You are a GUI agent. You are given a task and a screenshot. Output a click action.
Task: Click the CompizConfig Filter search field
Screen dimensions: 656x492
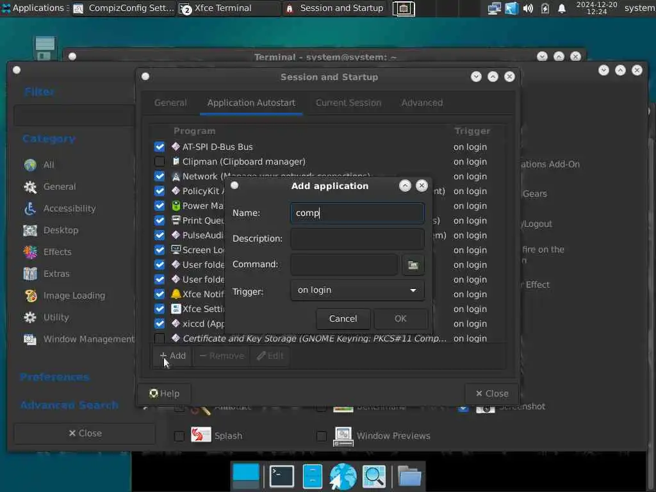74,115
